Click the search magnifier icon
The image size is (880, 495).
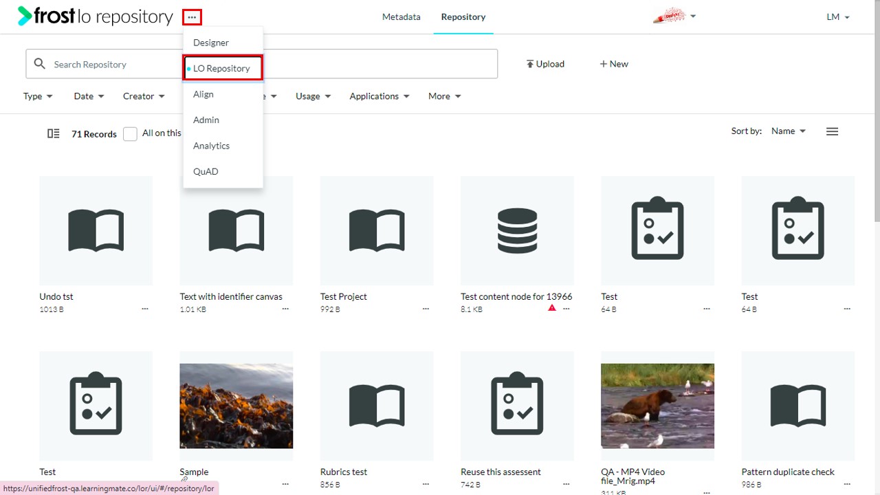40,63
